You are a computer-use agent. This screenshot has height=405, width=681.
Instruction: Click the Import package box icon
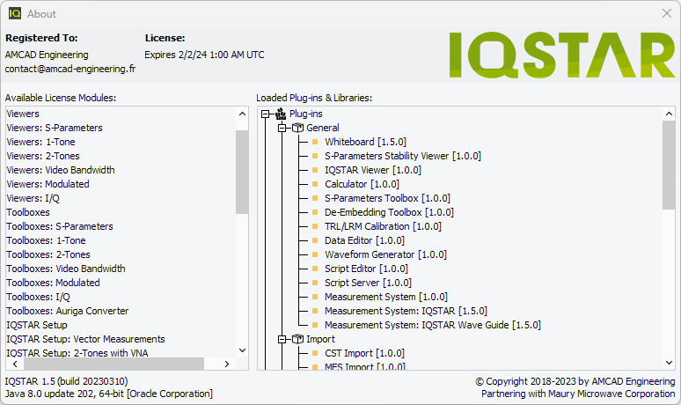point(297,339)
